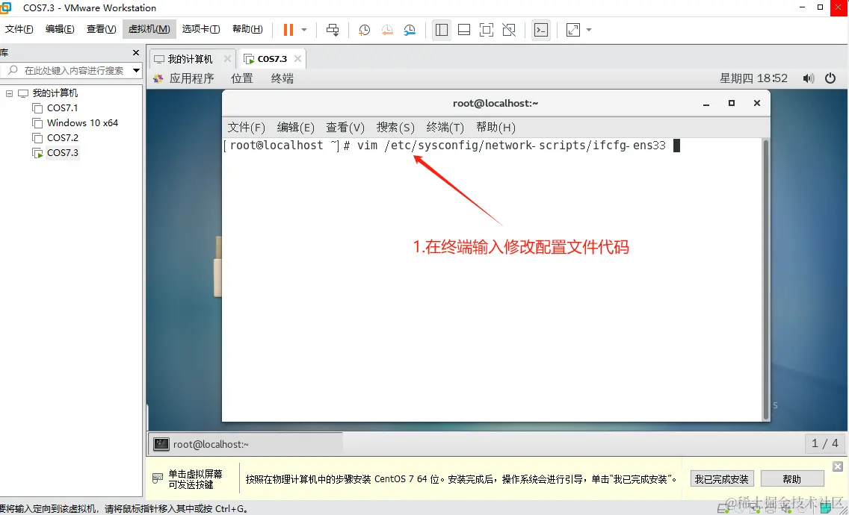Open the VMware 编辑(E) menu
Viewport: 849px width, 515px height.
click(x=60, y=29)
